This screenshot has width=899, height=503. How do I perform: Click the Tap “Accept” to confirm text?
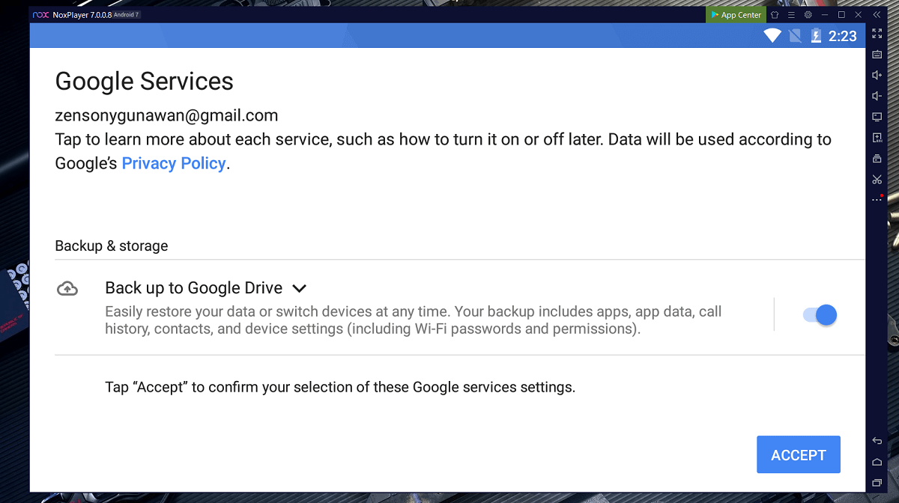coord(340,388)
